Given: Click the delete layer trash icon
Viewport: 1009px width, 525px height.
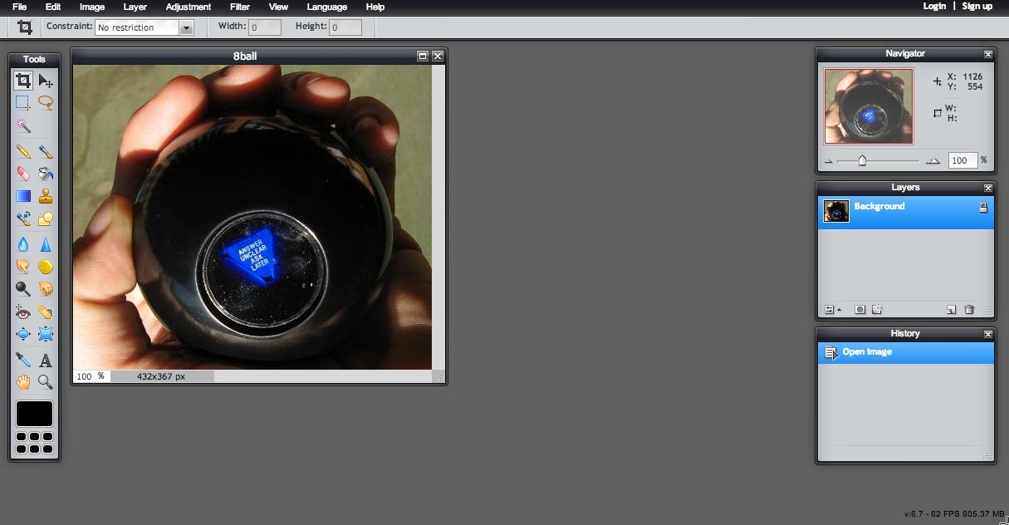Looking at the screenshot, I should 970,309.
